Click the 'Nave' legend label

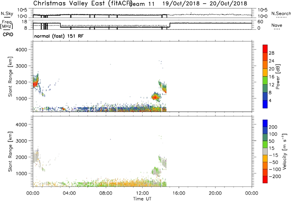click(x=277, y=25)
